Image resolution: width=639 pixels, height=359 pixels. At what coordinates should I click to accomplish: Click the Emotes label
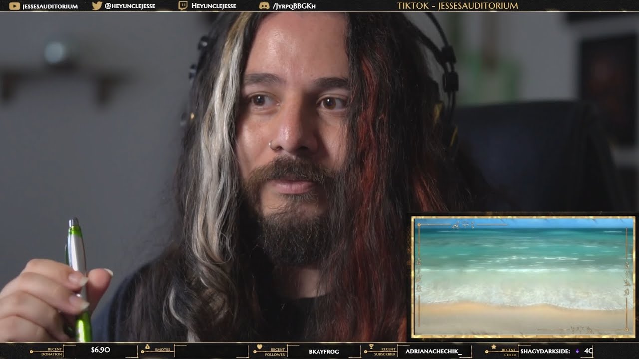(x=163, y=350)
